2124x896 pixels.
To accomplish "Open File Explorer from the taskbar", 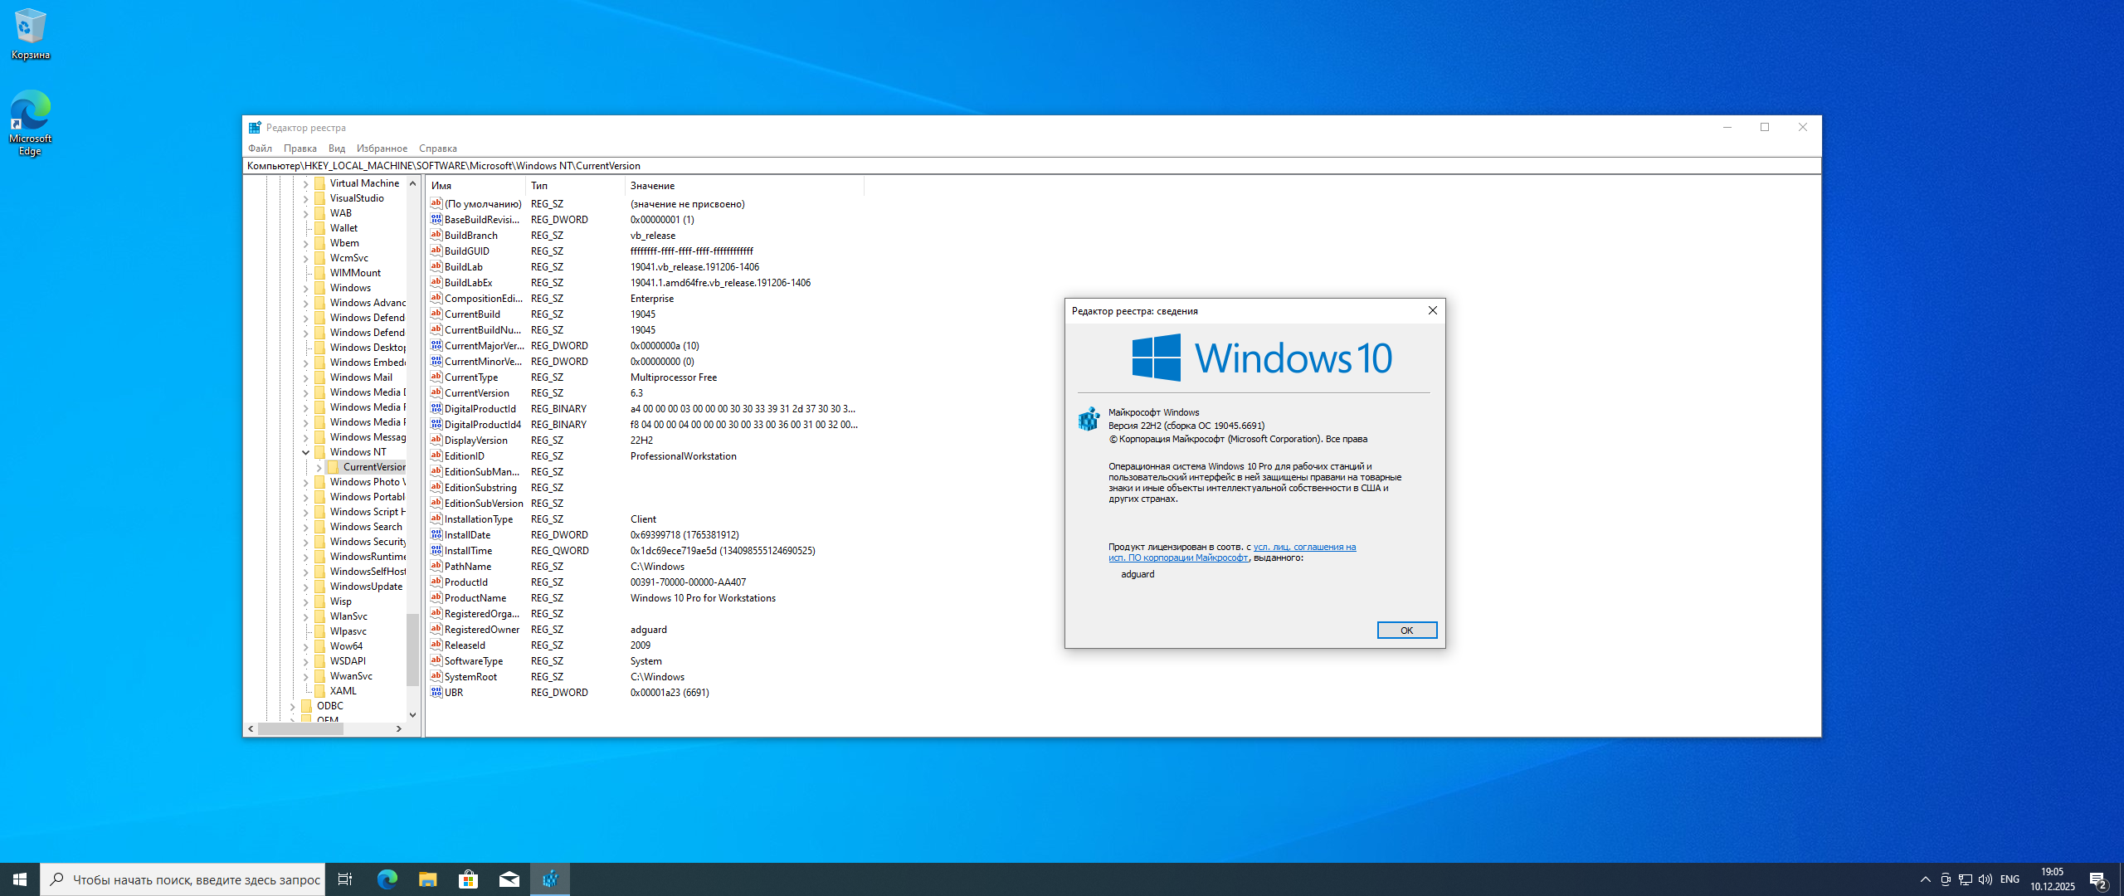I will 428,879.
